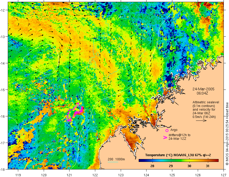Click the longitude axis label 127
The width and height of the screenshot is (229, 177).
coord(224,175)
